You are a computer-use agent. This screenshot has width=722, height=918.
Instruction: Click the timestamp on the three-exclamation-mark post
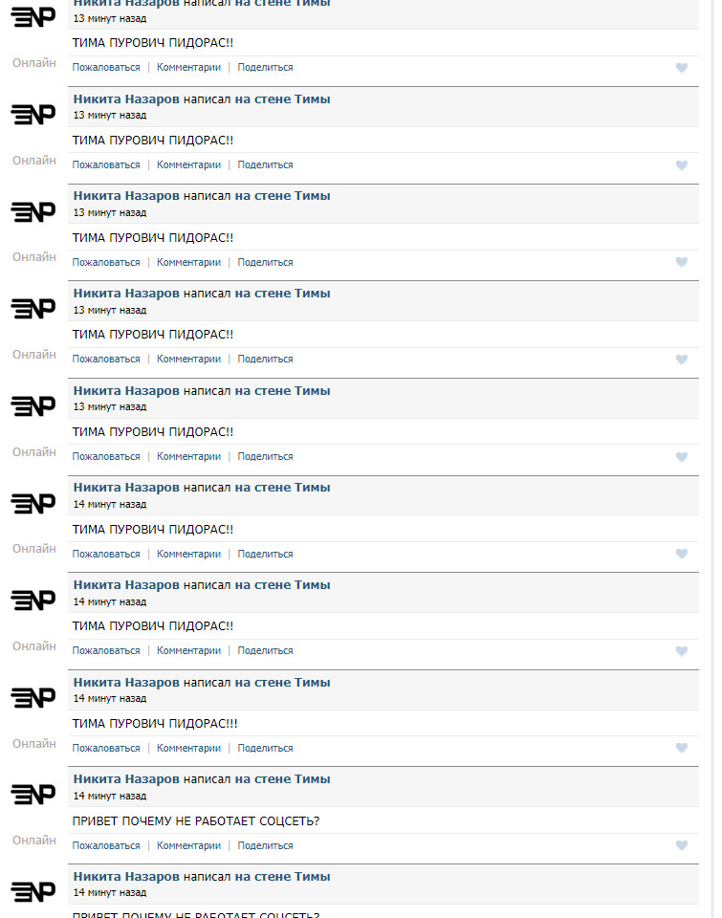(x=110, y=699)
